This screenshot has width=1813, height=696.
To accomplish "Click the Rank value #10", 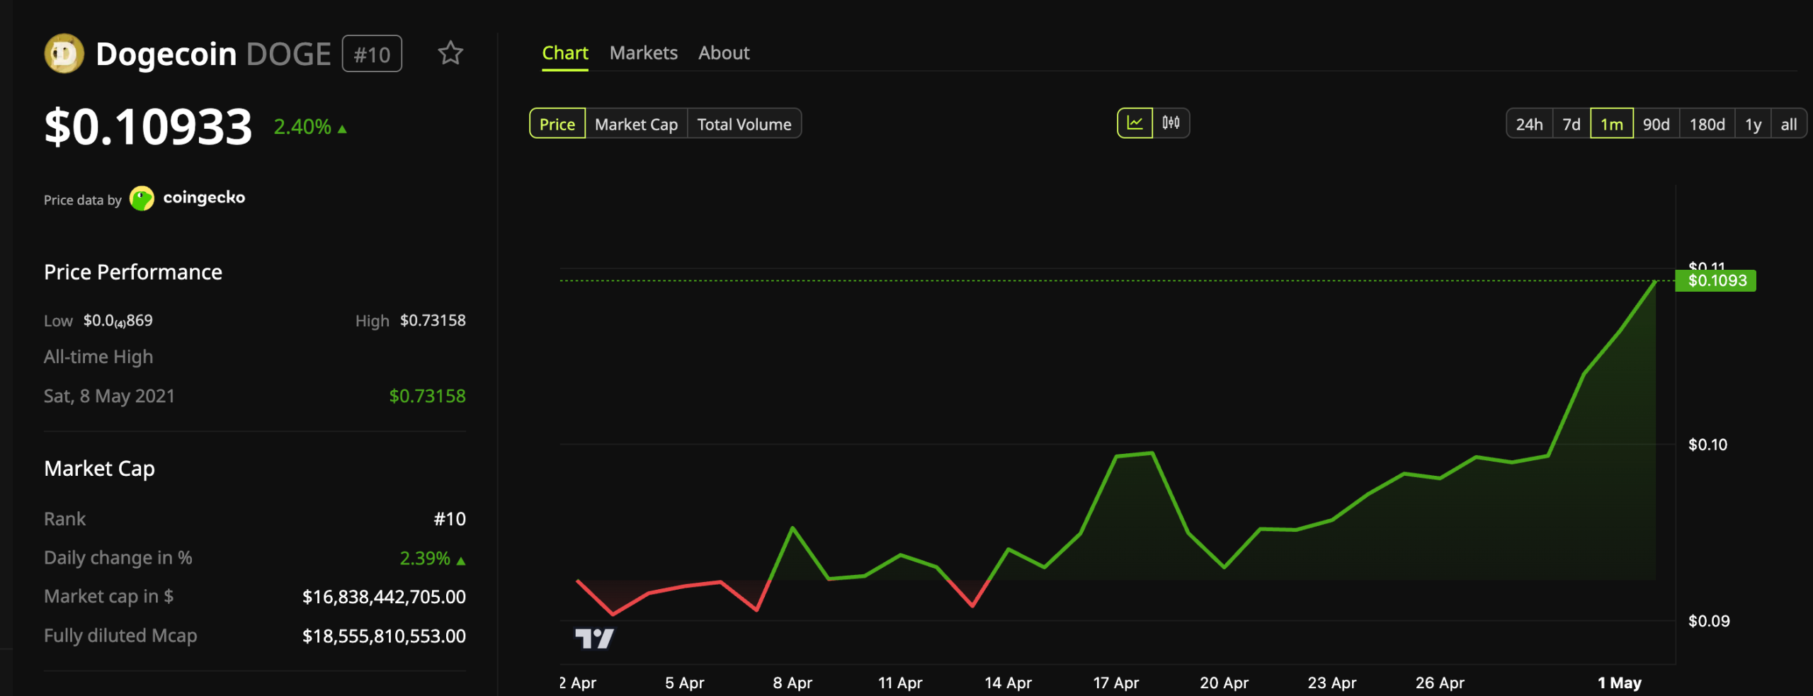I will coord(450,519).
